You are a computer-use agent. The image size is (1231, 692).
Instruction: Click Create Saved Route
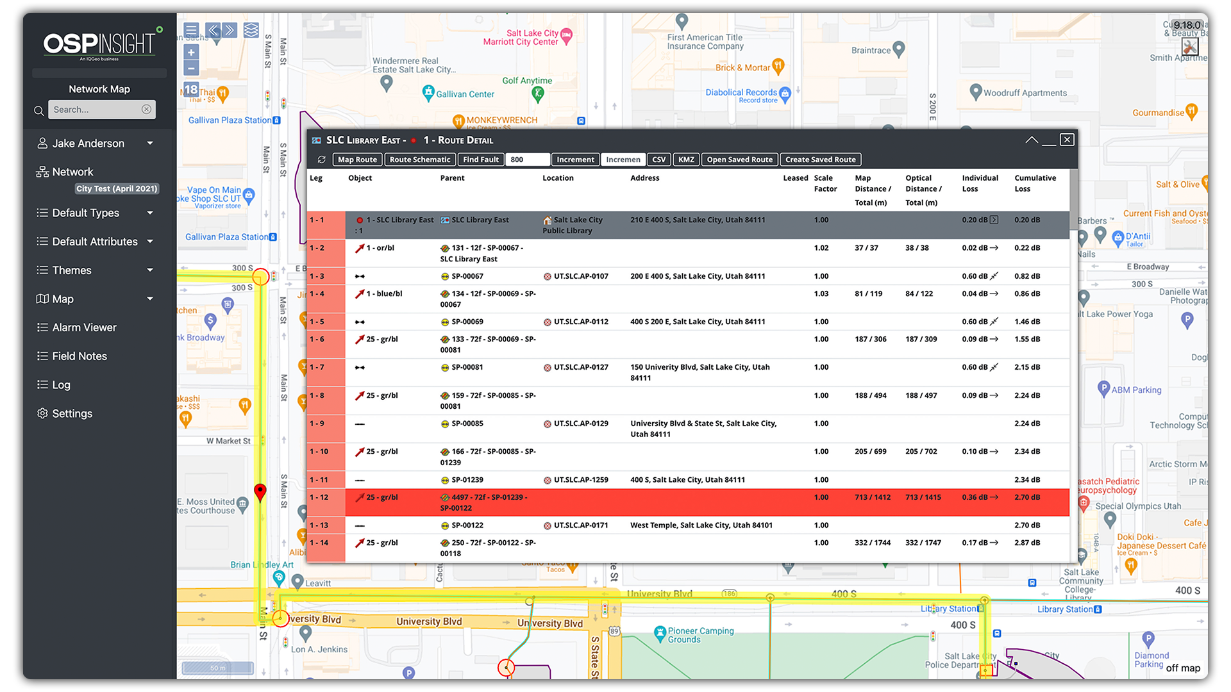[821, 160]
